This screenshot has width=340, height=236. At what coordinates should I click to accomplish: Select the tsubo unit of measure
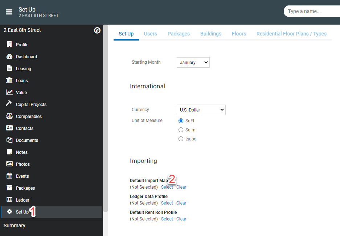coord(181,139)
